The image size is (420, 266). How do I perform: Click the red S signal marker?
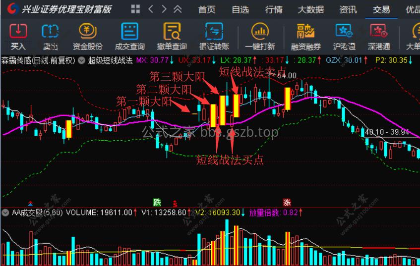175,204
